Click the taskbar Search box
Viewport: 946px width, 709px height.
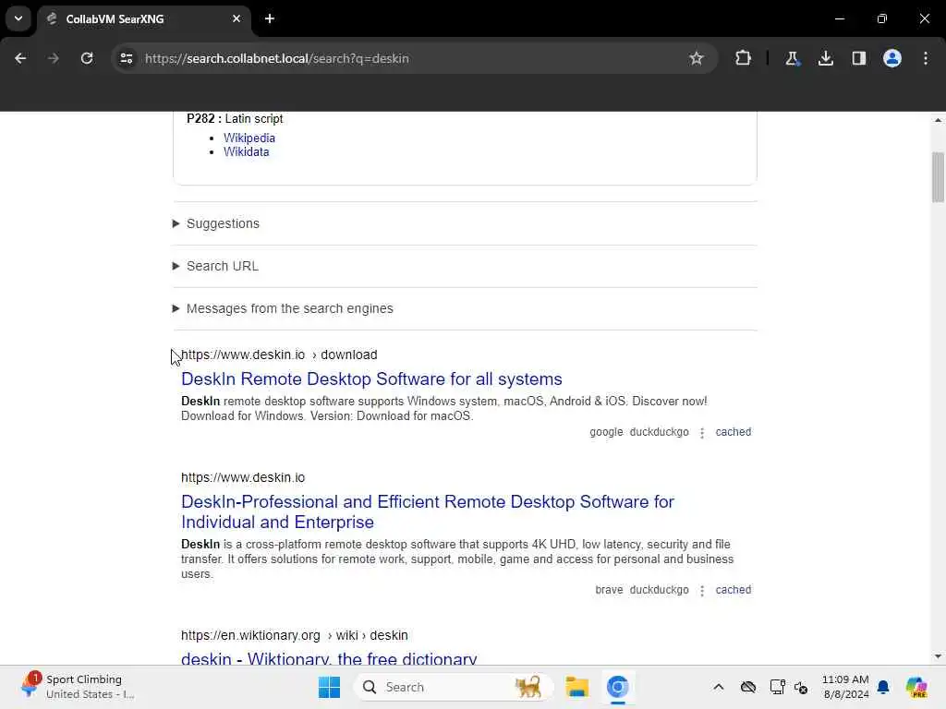tap(453, 687)
